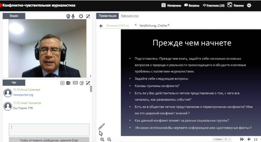Select the Видео panel tab
Image resolution: width=261 pixels, height=142 pixels.
(14, 16)
